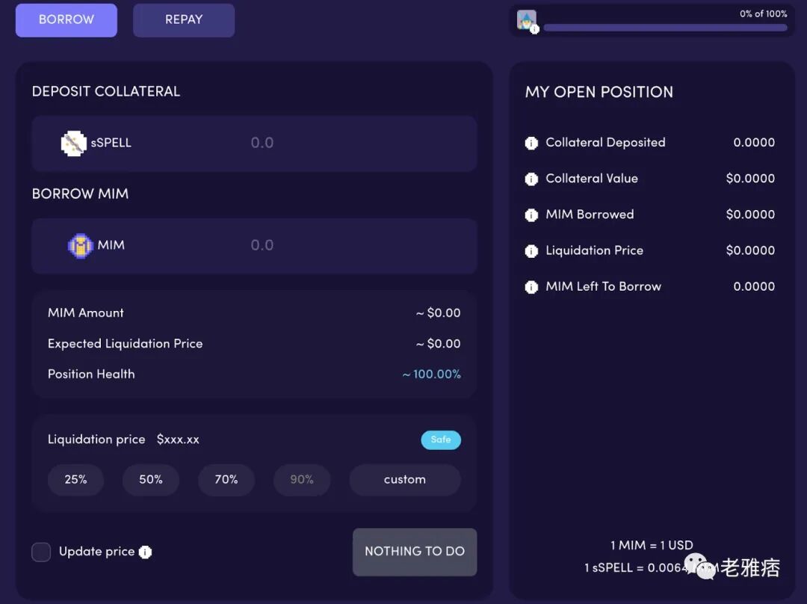Click the BORROW MIM heading
The width and height of the screenshot is (807, 604).
click(80, 194)
